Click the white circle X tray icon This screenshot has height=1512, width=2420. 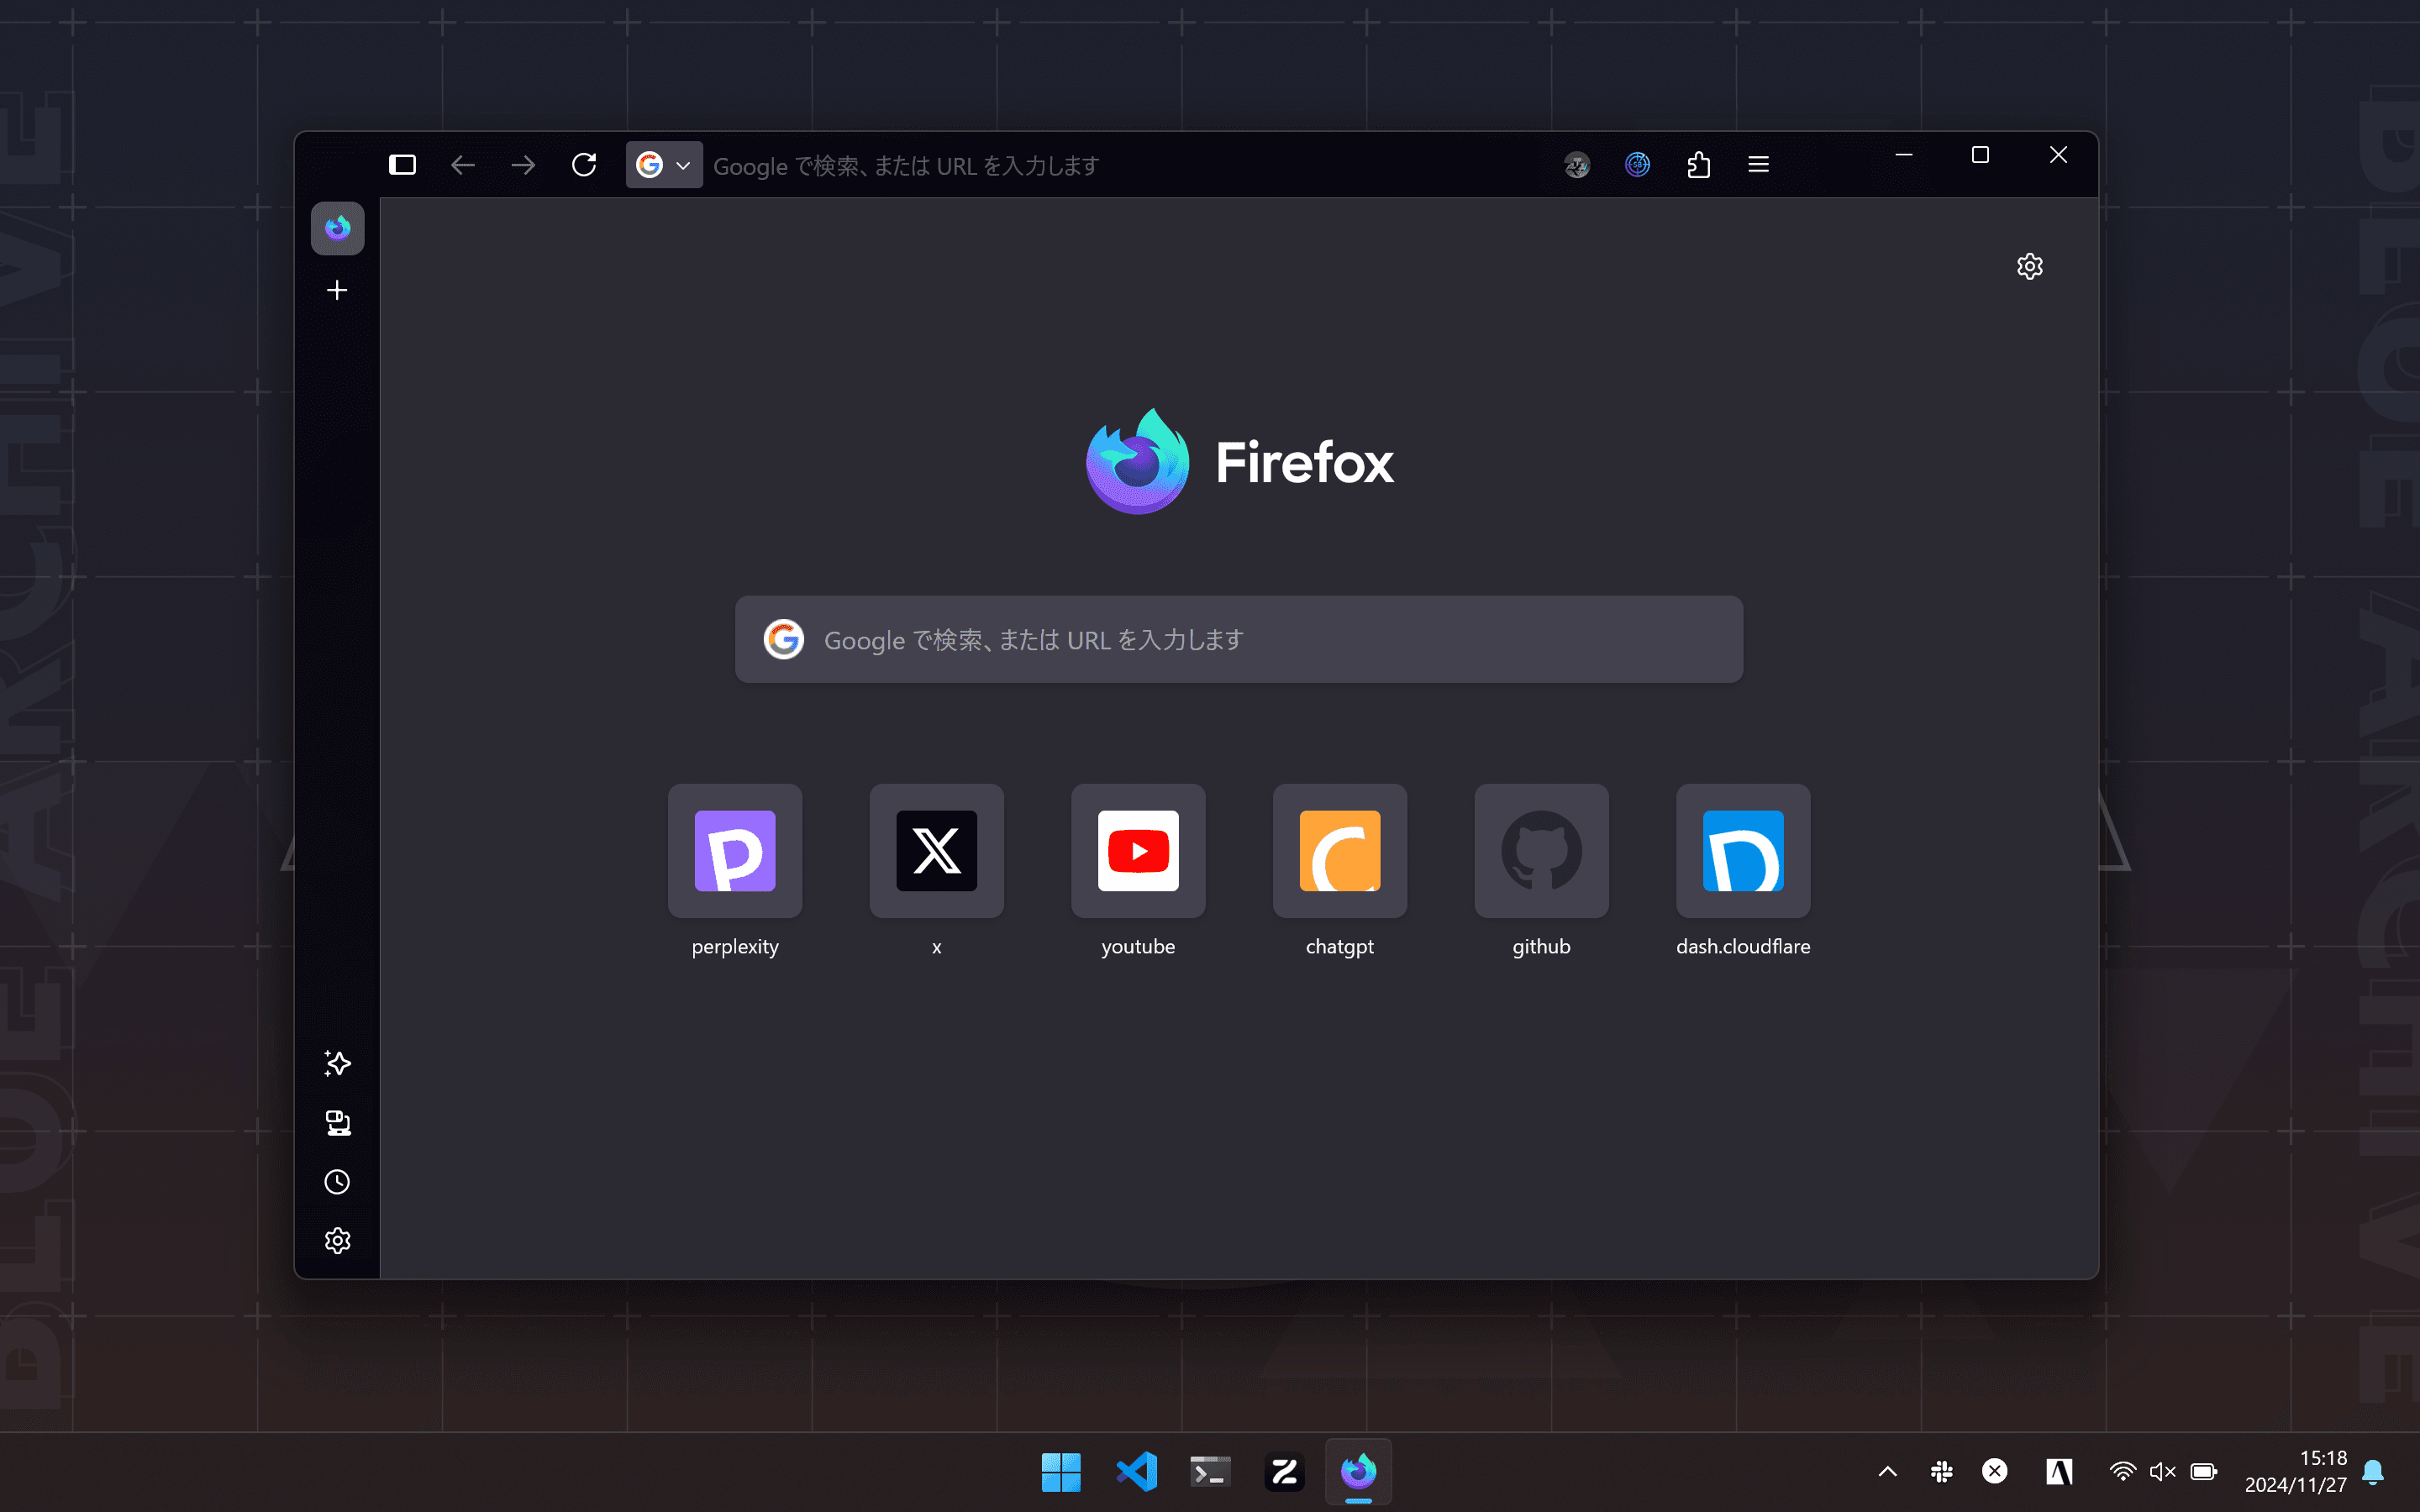1995,1472
